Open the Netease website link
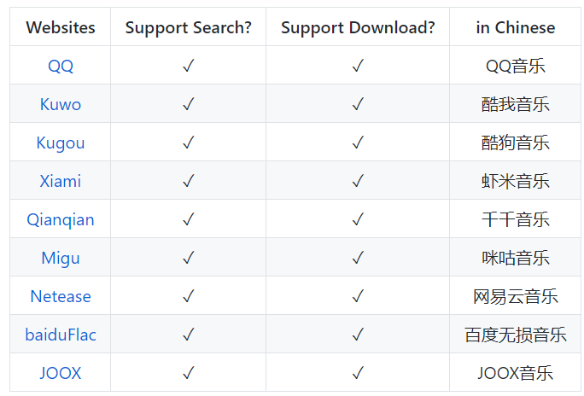Viewport: 584px width, 396px height. 61,296
